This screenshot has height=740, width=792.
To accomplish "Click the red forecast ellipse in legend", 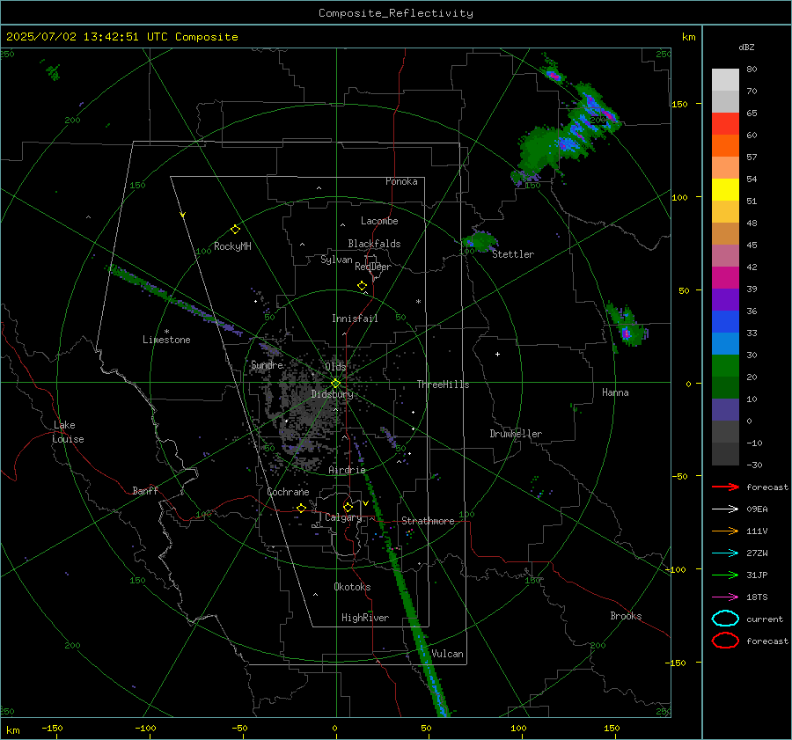I will (x=725, y=641).
